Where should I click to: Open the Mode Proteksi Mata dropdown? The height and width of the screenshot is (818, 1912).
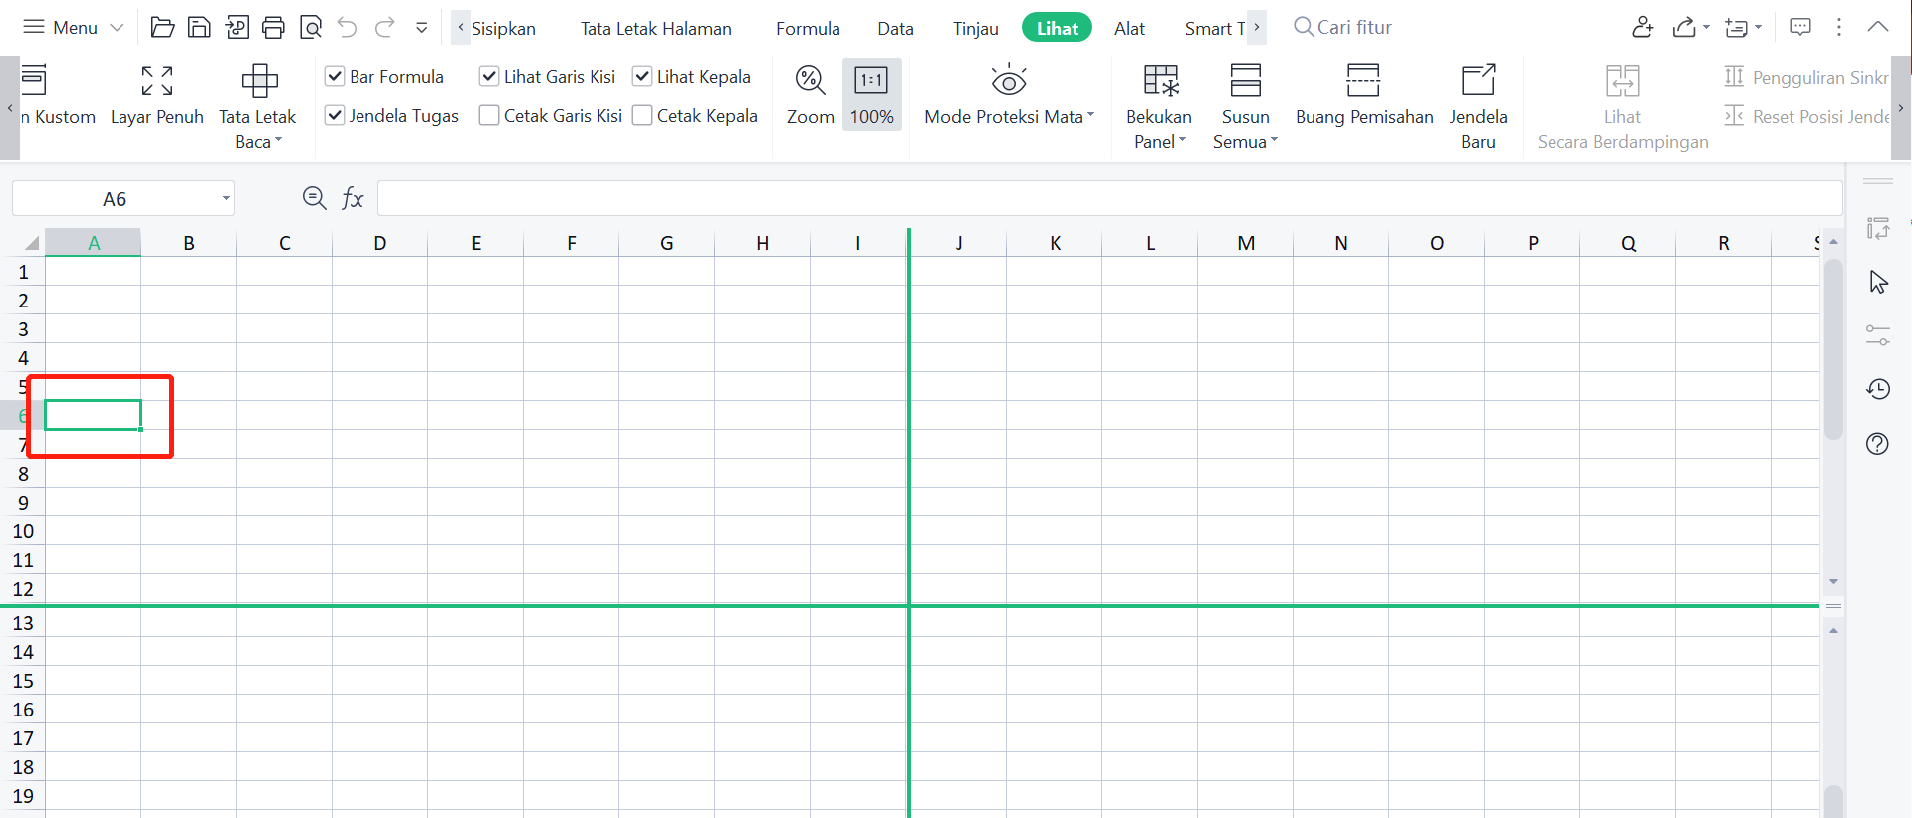[1090, 116]
